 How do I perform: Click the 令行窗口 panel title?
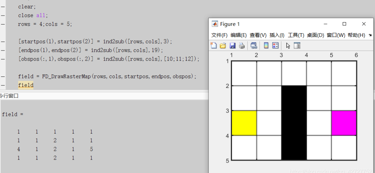pyautogui.click(x=9, y=96)
